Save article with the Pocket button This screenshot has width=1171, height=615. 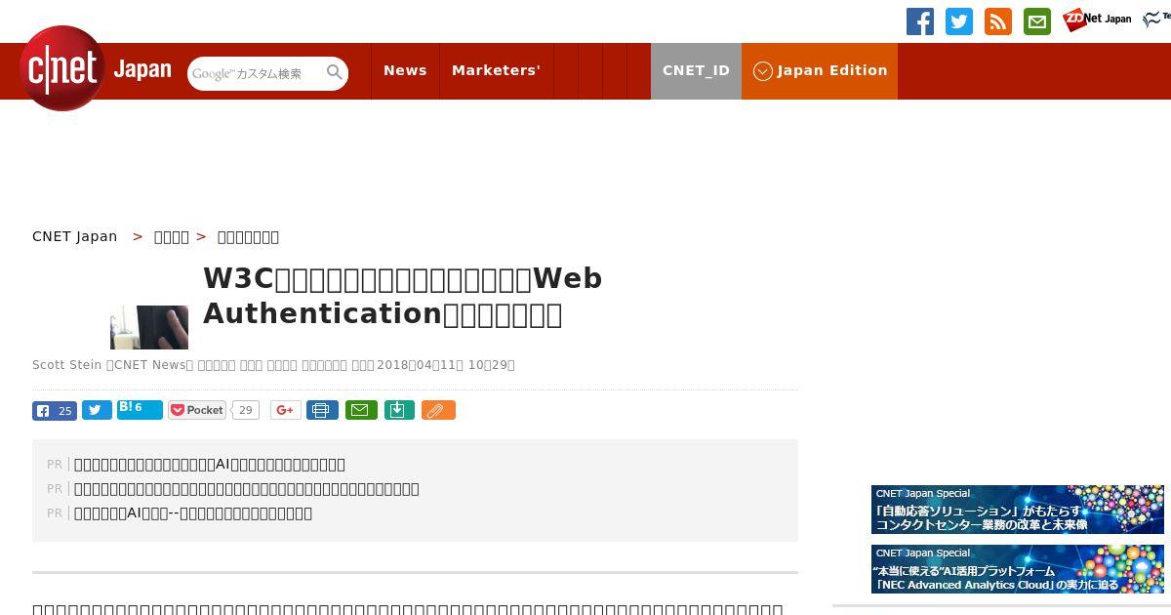click(197, 410)
